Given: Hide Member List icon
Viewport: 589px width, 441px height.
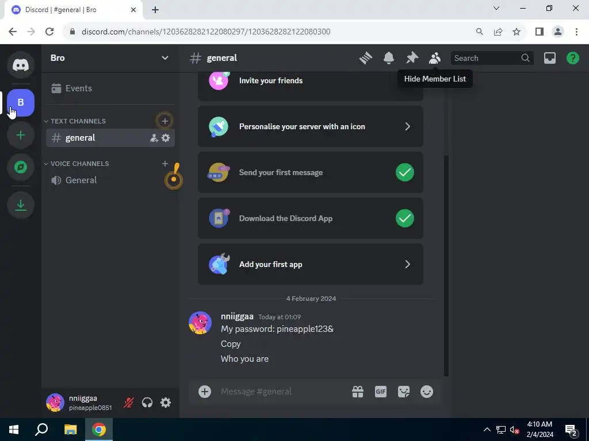Looking at the screenshot, I should (x=435, y=58).
